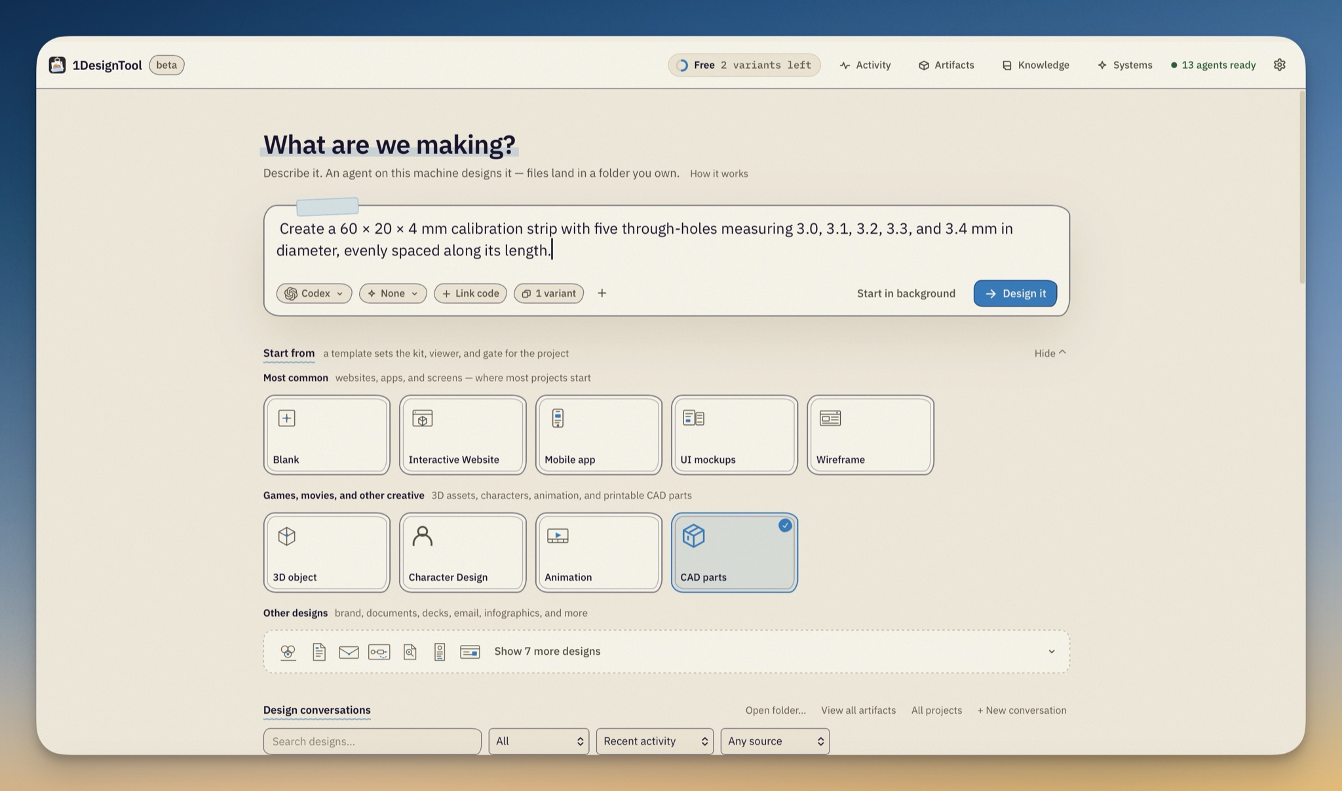Image resolution: width=1342 pixels, height=791 pixels.
Task: Click Start in background
Action: (906, 293)
